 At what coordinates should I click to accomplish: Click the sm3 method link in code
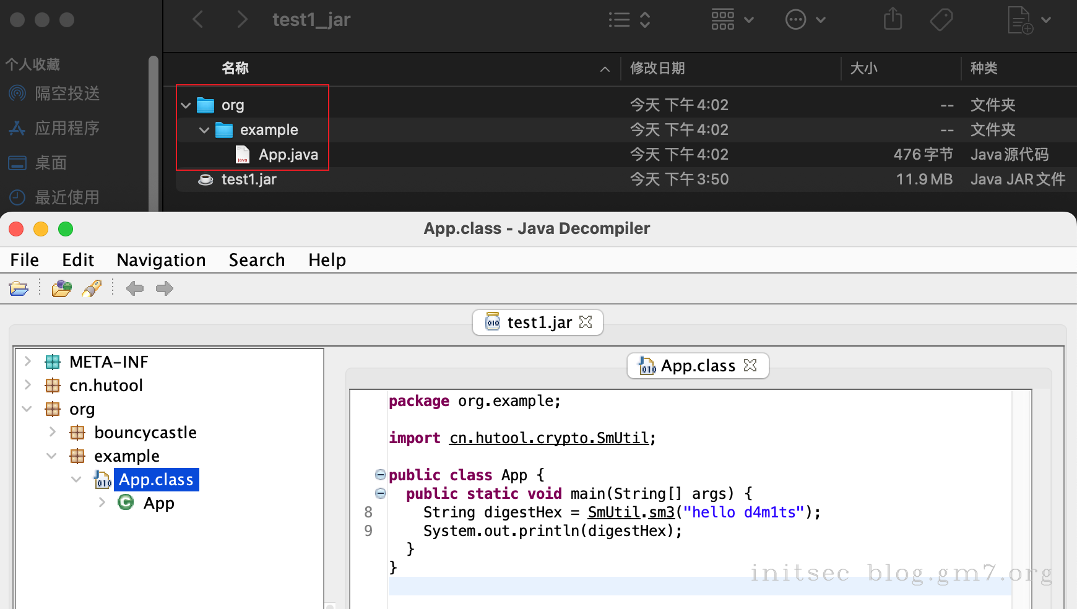(x=661, y=512)
